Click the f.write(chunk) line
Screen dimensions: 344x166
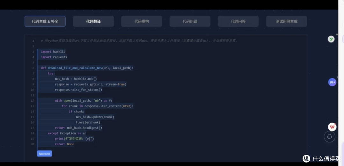coord(88,122)
